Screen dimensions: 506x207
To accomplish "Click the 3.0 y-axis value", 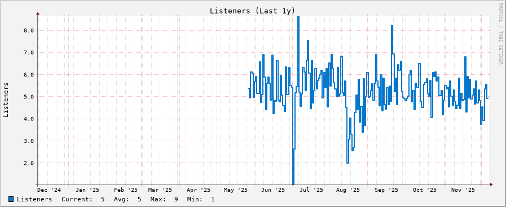I will [28, 141].
